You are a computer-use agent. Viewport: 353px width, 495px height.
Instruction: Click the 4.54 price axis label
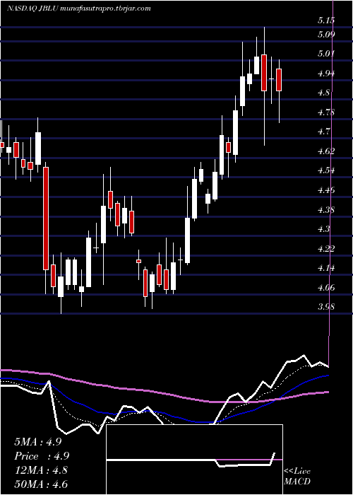click(x=326, y=170)
